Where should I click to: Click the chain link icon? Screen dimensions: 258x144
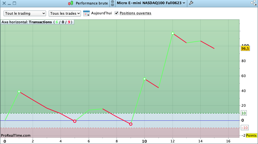pyautogui.click(x=112, y=3)
